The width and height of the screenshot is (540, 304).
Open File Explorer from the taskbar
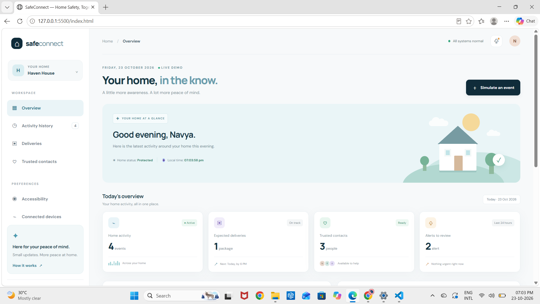point(275,296)
